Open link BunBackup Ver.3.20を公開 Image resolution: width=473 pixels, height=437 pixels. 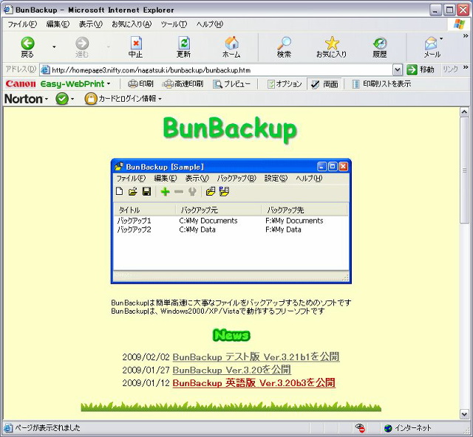click(x=231, y=370)
